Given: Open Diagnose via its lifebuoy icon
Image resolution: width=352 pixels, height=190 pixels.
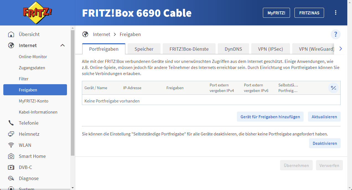Looking at the screenshot, I should click(x=11, y=178).
